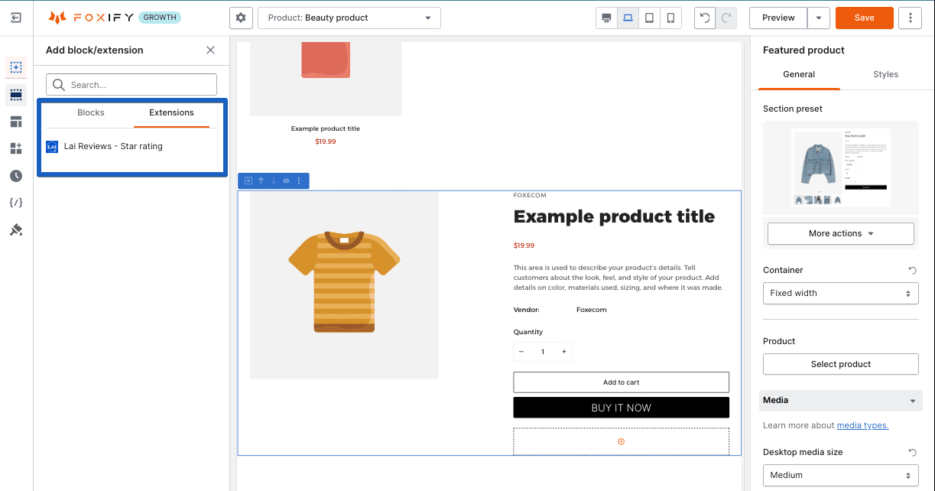Follow the media types link
Viewport: 935px width, 491px height.
862,425
